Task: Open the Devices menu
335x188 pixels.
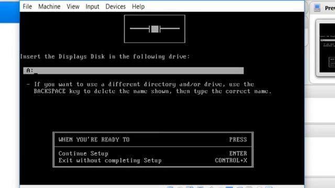Action: coord(115,7)
